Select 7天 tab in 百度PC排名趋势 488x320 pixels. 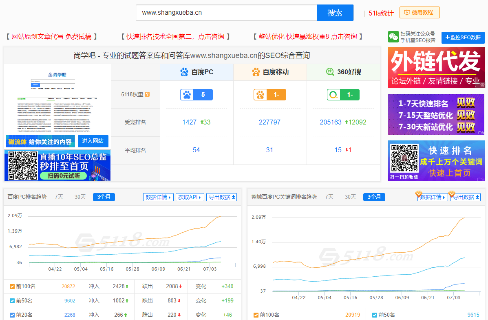[59, 197]
